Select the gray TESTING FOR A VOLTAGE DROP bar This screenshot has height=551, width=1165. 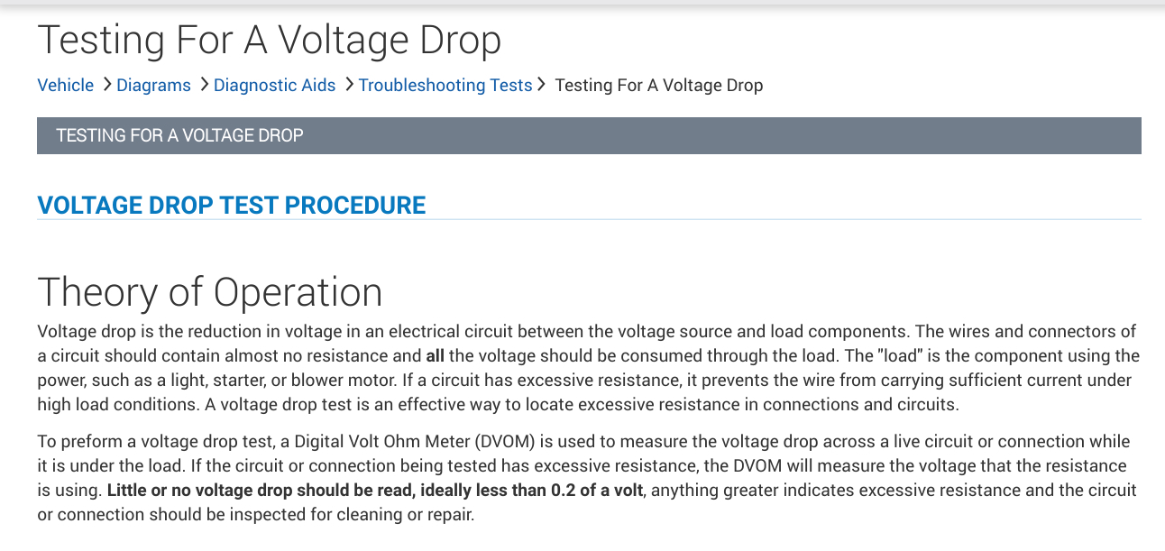[589, 135]
